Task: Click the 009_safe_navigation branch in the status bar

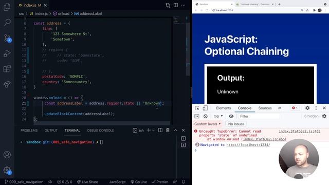Action: pyautogui.click(x=24, y=182)
